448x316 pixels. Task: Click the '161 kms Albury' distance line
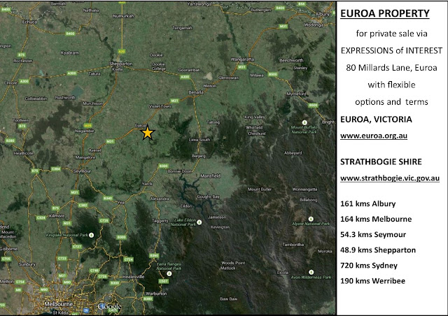(368, 204)
